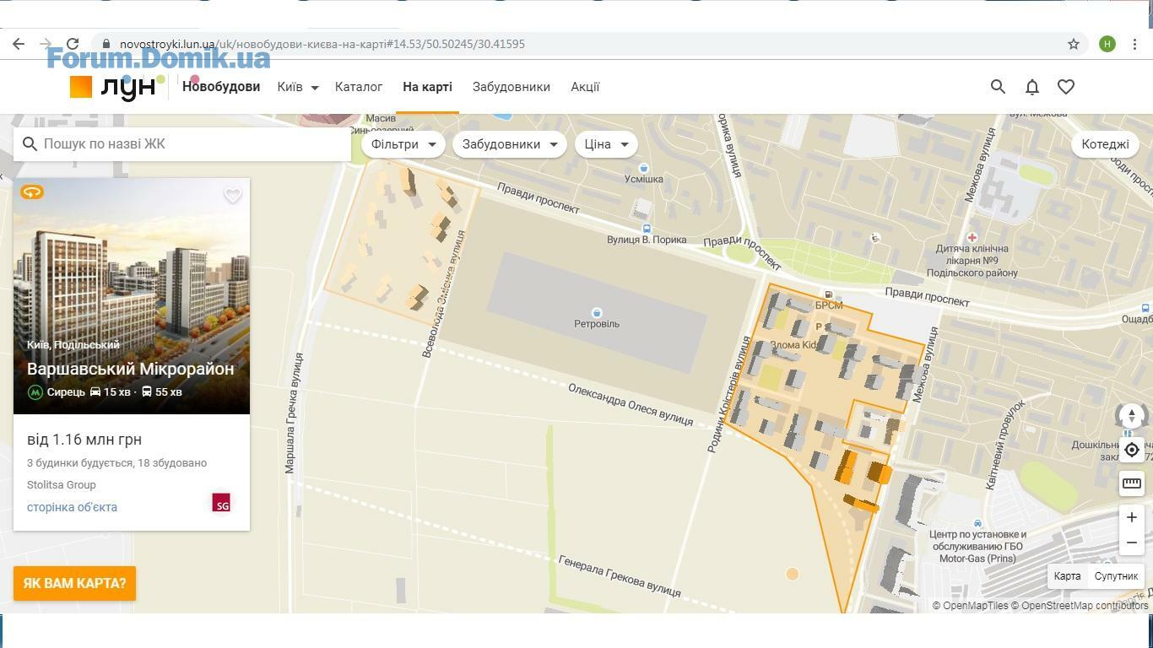1153x648 pixels.
Task: Open сторінка об'єкта link
Action: (72, 507)
